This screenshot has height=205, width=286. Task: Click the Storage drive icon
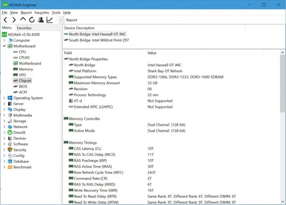point(10,121)
